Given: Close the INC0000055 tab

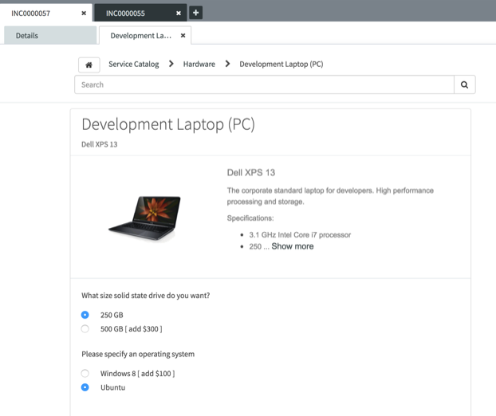Looking at the screenshot, I should 179,14.
